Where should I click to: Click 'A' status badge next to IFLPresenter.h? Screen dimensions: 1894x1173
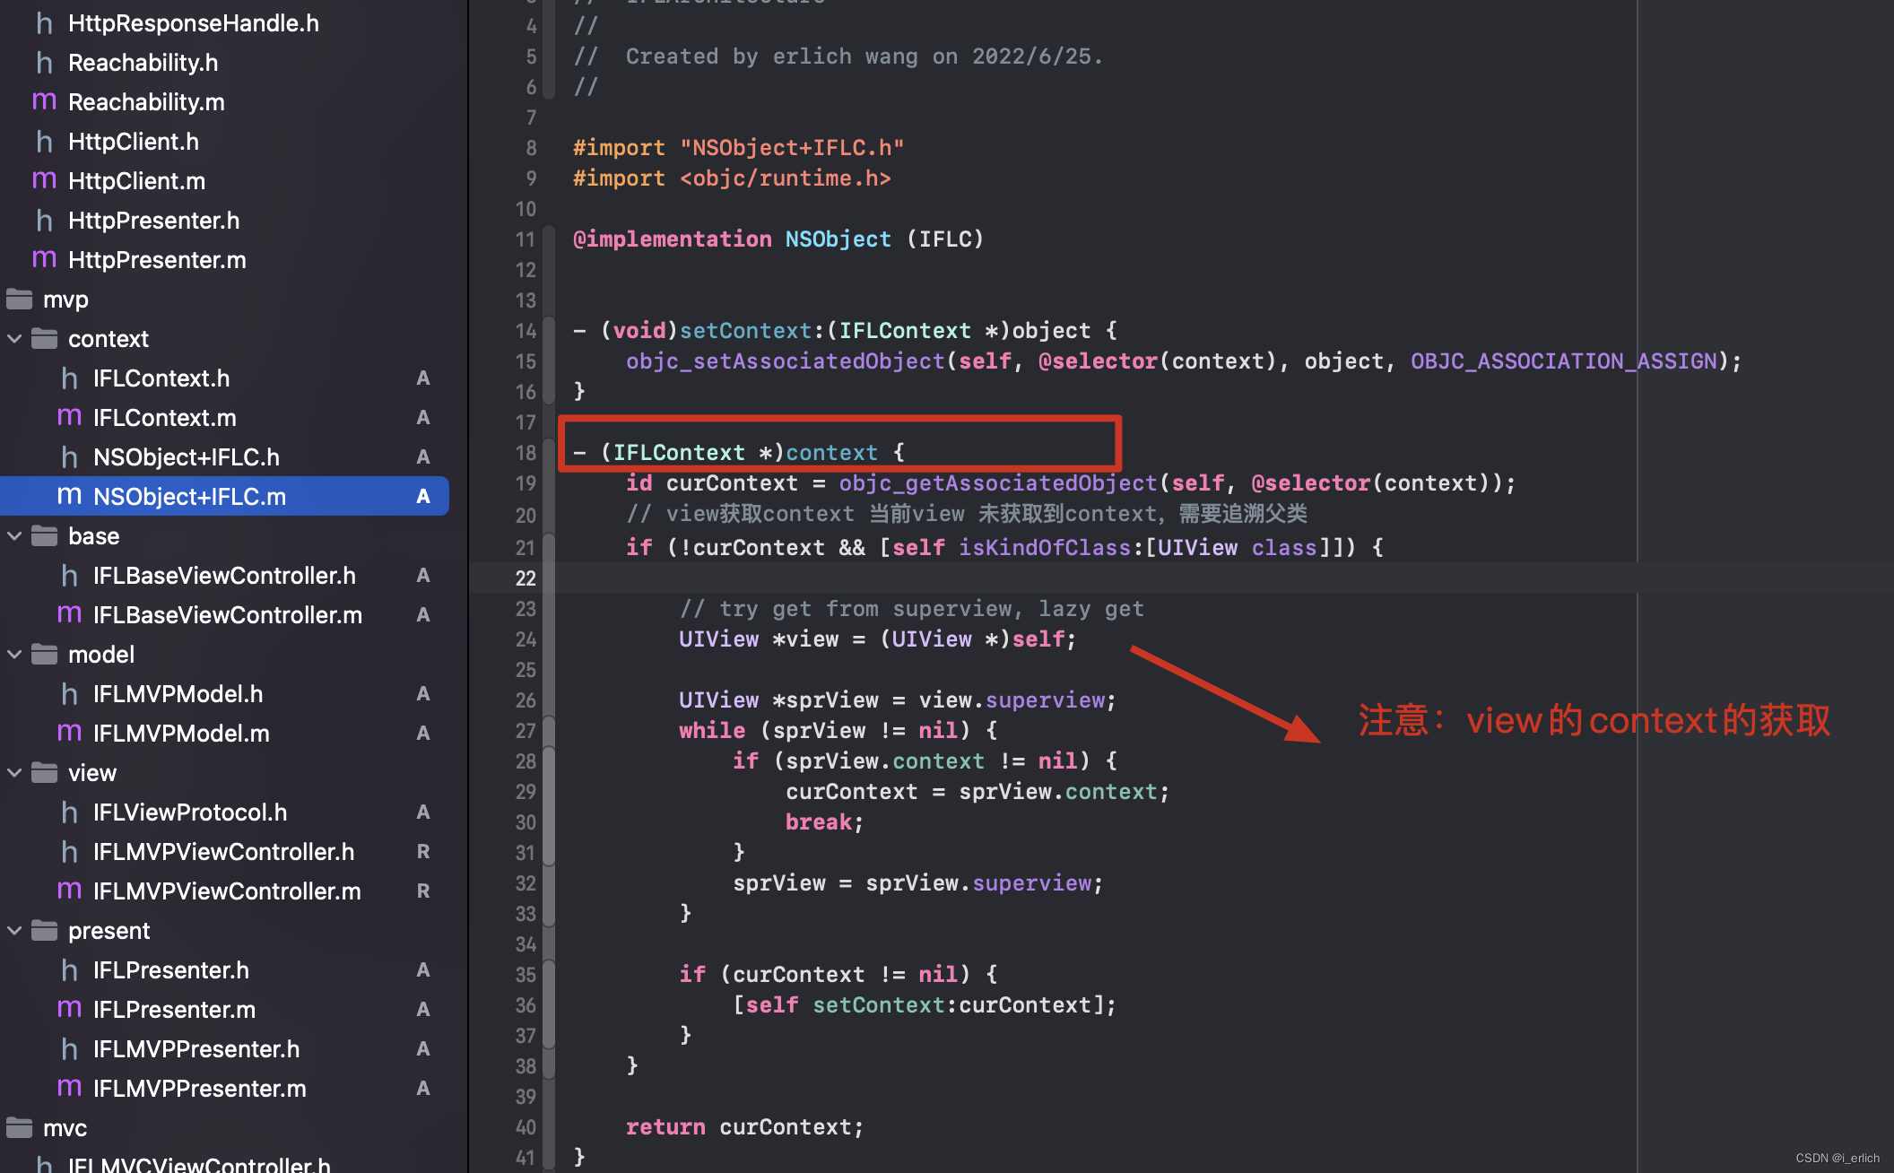click(x=423, y=969)
